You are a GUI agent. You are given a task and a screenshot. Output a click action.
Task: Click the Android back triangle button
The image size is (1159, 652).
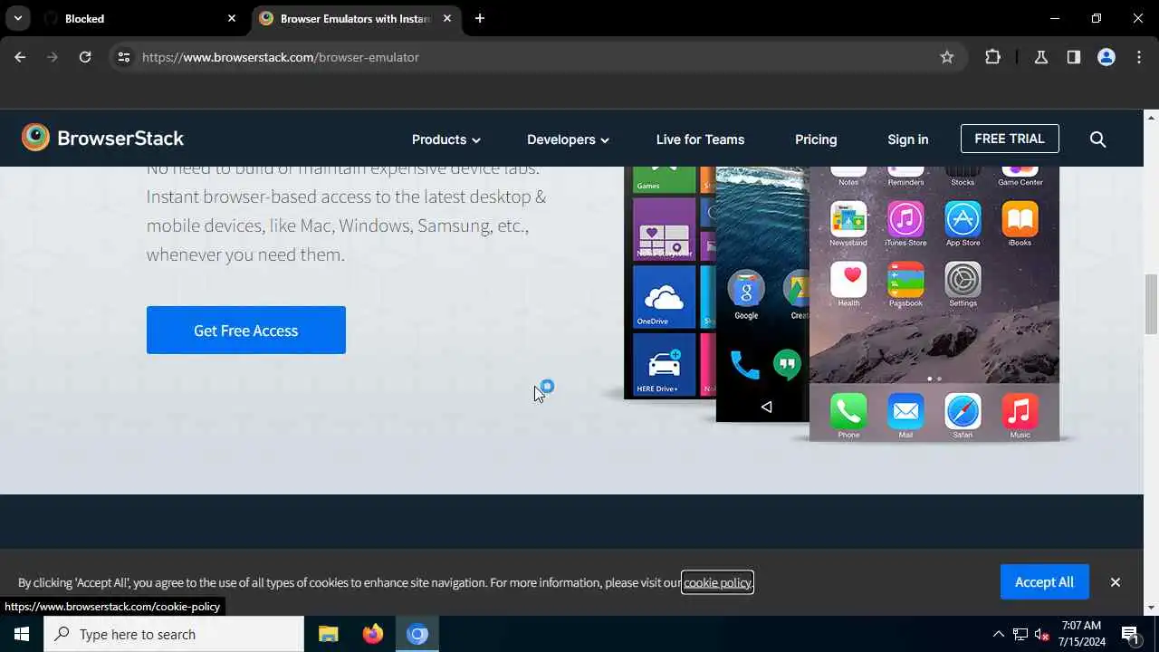(766, 407)
